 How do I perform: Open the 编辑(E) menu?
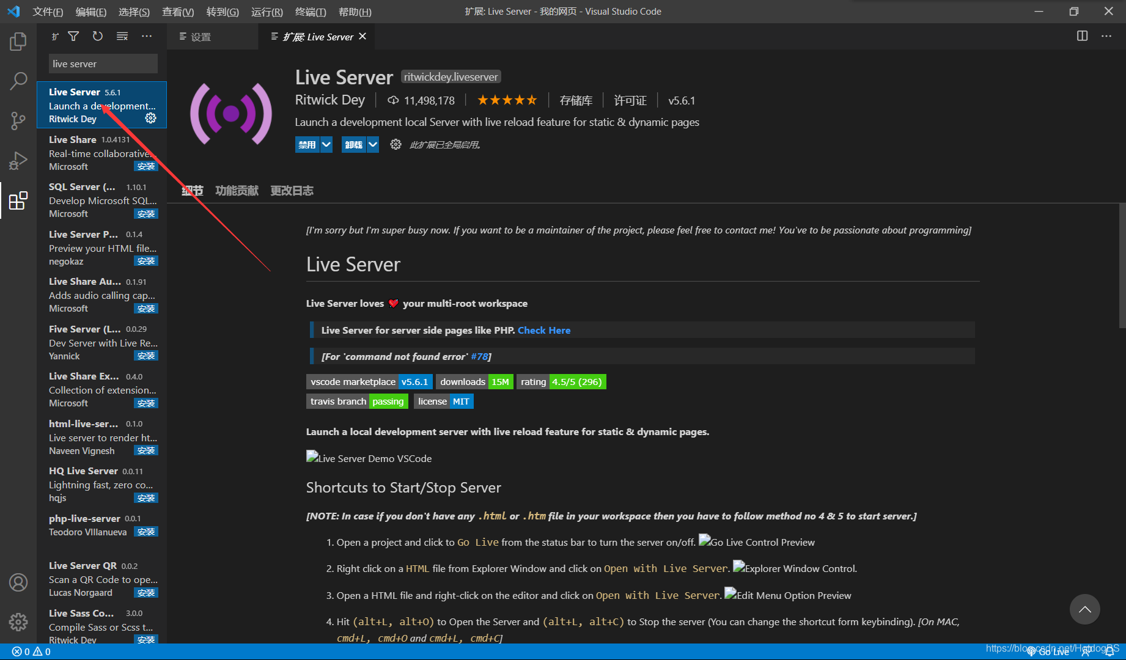tap(91, 12)
